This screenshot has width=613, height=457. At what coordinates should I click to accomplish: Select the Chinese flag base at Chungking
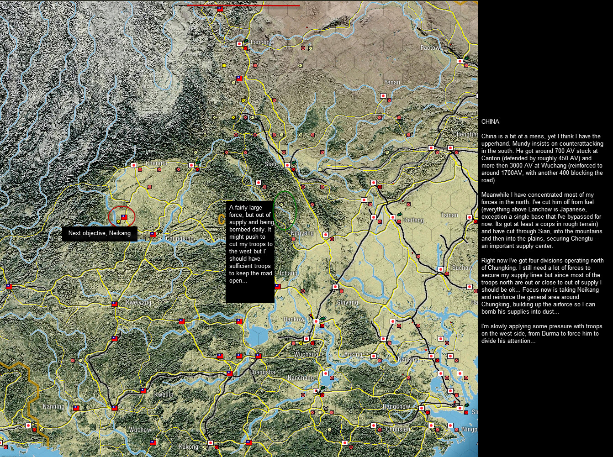click(x=153, y=235)
